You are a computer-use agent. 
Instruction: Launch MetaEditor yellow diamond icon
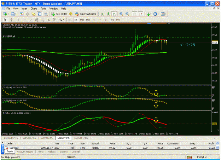click(x=71, y=14)
